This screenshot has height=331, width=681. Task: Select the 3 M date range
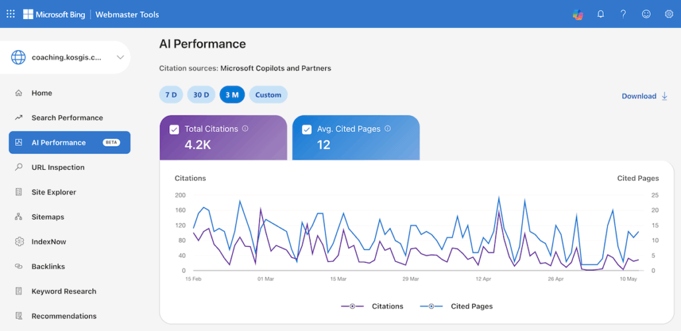tap(232, 95)
